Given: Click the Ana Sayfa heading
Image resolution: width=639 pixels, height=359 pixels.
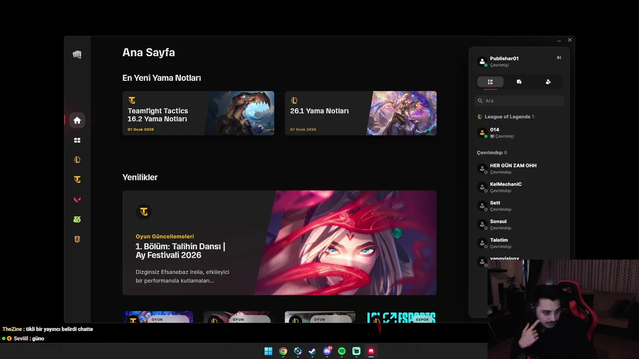Looking at the screenshot, I should click(x=149, y=52).
